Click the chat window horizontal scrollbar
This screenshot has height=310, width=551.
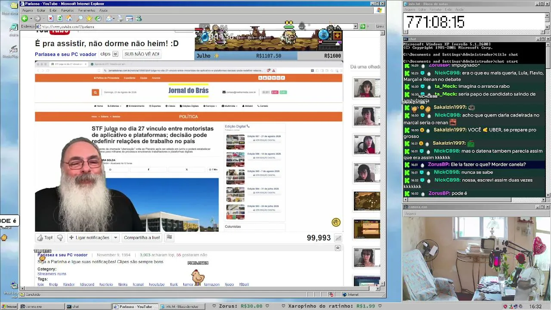[474, 200]
